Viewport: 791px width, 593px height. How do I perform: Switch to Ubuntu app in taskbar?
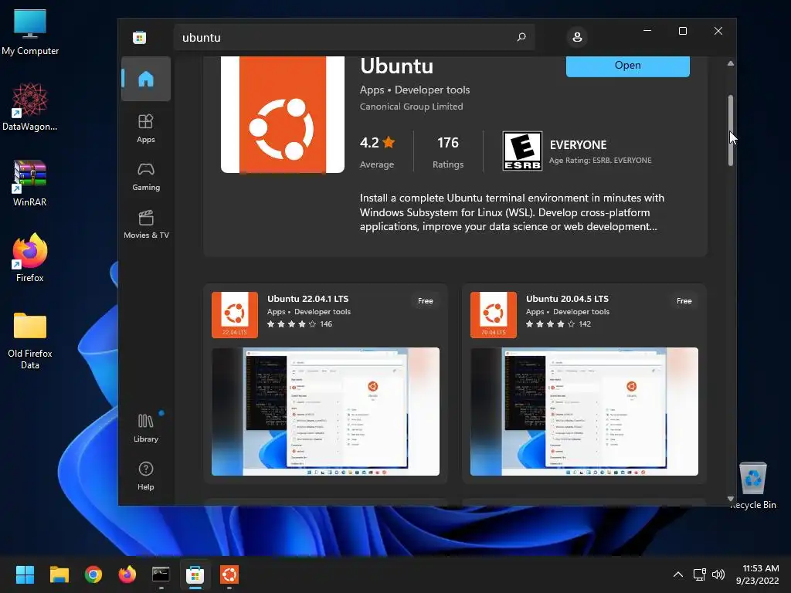pyautogui.click(x=229, y=574)
